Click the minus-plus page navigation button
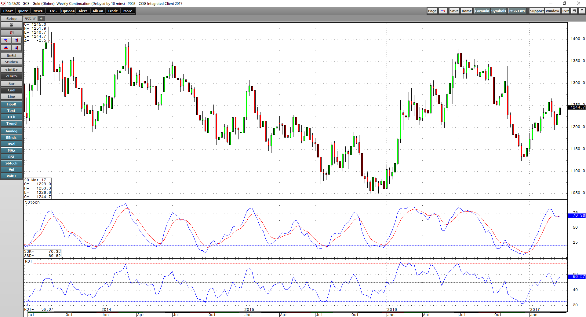Viewport: 586px width, 317px height. pos(443,11)
